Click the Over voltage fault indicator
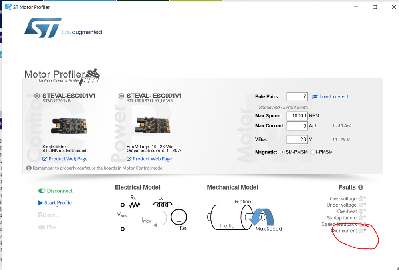Screen dimensions: 399x270 tap(361, 199)
